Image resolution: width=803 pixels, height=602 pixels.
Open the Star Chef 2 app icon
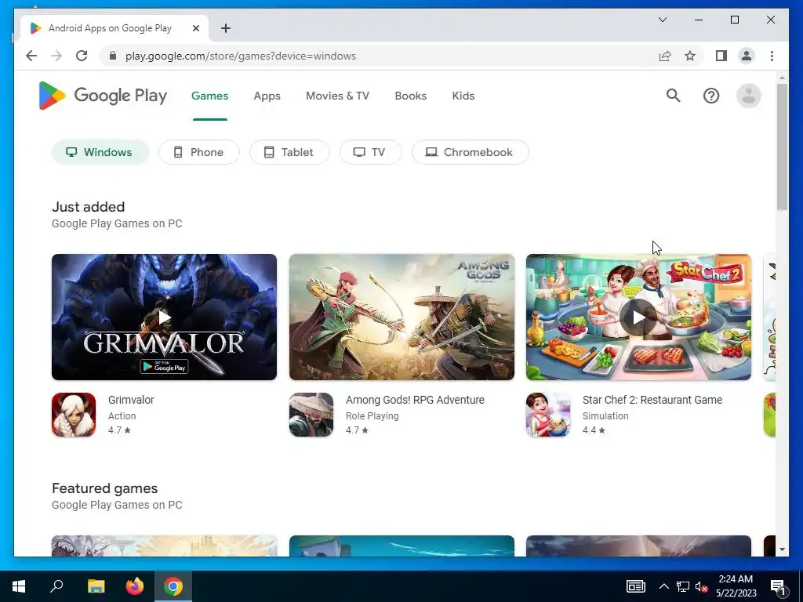click(x=548, y=415)
